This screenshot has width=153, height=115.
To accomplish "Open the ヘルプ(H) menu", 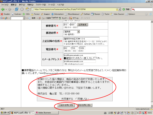I will point(61,5).
